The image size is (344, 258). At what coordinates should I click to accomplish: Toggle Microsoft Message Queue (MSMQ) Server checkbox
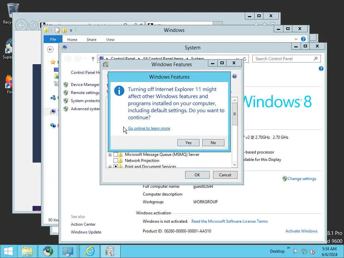[x=116, y=155]
